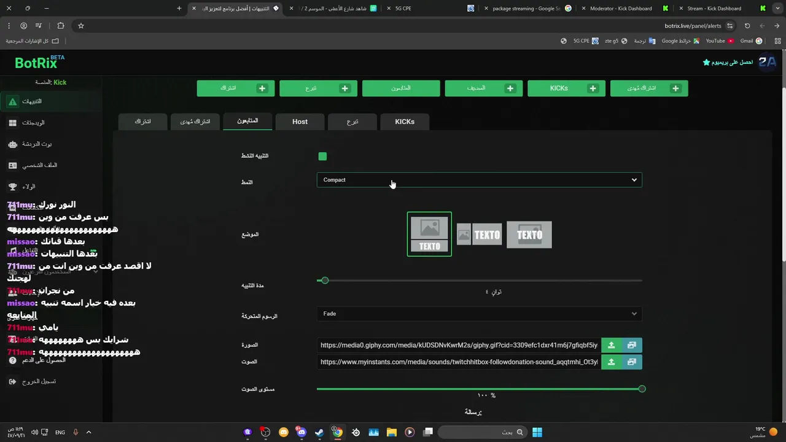Viewport: 786px width, 442px height.
Task: Click the premium star icon in header
Action: tap(706, 63)
